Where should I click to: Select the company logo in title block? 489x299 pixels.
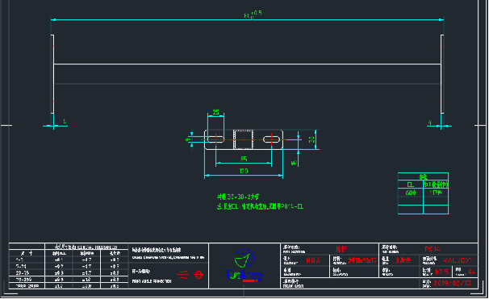pyautogui.click(x=245, y=265)
